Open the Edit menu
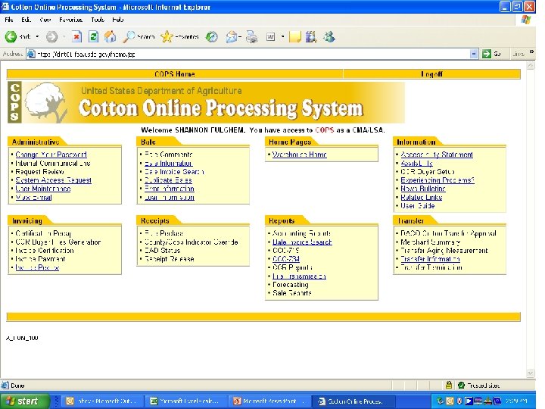545x409 pixels. click(26, 20)
